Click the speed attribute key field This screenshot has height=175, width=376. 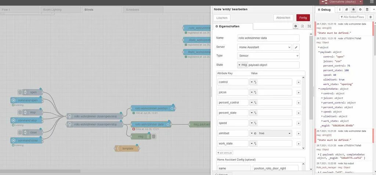pos(233,123)
